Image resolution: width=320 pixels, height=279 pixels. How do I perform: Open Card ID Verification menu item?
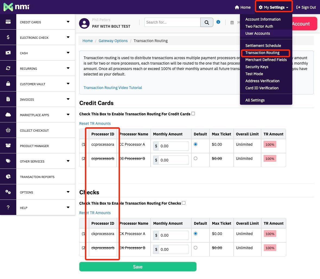pyautogui.click(x=262, y=88)
